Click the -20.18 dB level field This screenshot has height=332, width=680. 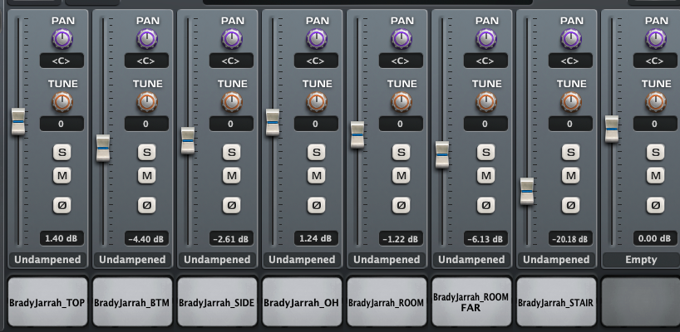tap(571, 238)
